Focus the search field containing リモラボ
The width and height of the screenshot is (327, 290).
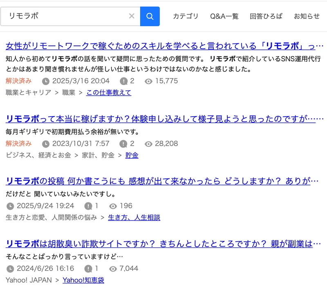[x=70, y=16]
